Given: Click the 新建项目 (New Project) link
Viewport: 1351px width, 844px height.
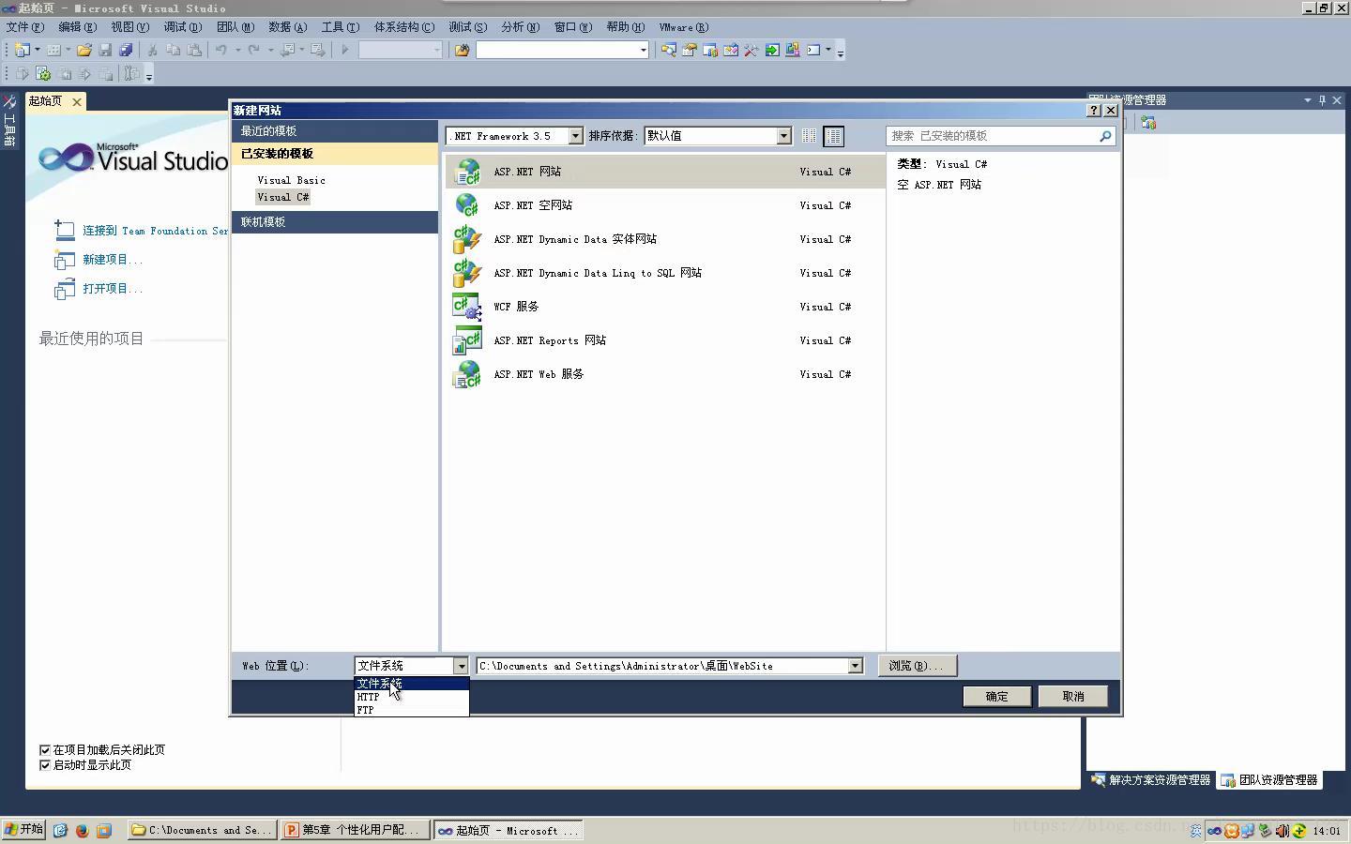Looking at the screenshot, I should 113,260.
